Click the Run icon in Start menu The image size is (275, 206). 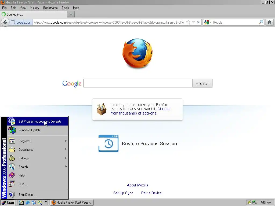pyautogui.click(x=12, y=184)
